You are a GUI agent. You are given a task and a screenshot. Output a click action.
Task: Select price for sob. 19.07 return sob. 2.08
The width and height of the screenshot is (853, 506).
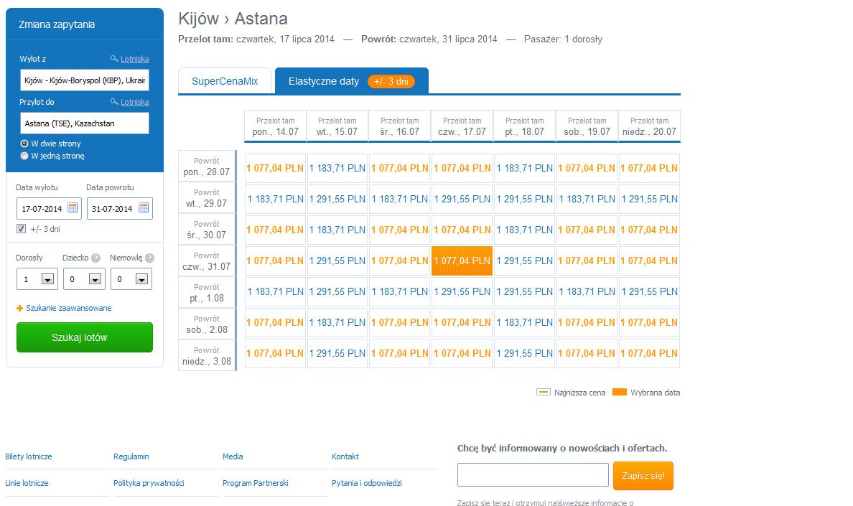pos(587,323)
